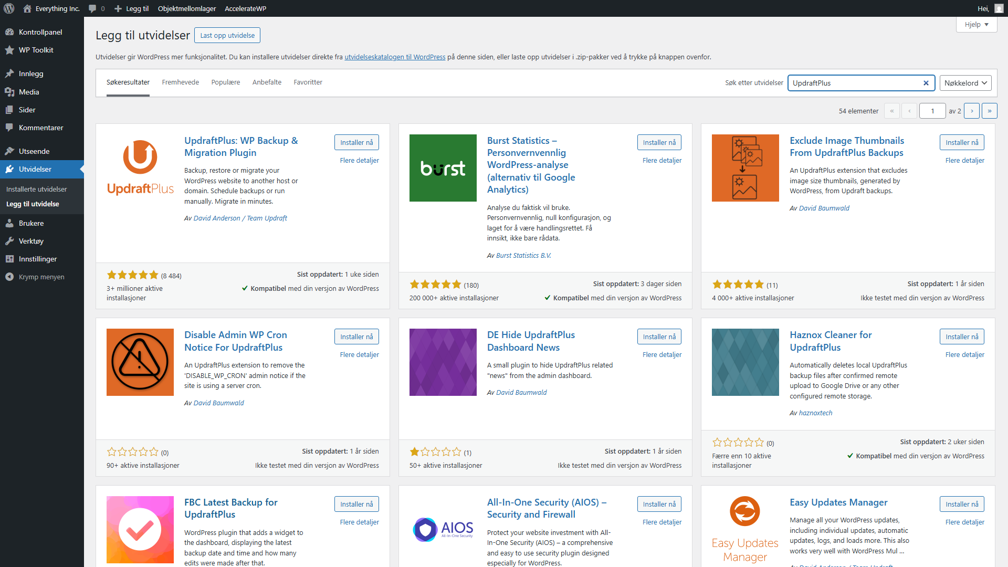Jump to the last results page
Viewport: 1008px width, 567px height.
click(x=990, y=111)
